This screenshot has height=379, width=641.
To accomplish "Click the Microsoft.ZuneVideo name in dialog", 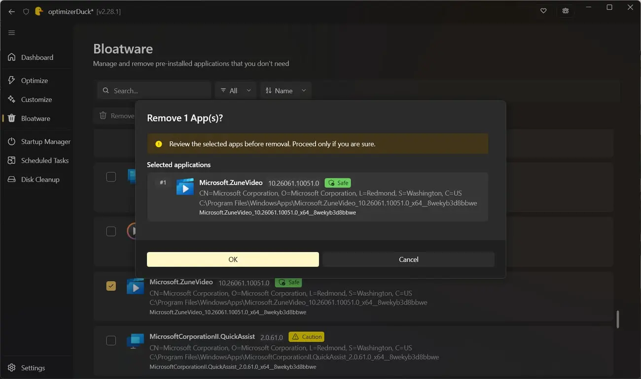I will pyautogui.click(x=231, y=183).
